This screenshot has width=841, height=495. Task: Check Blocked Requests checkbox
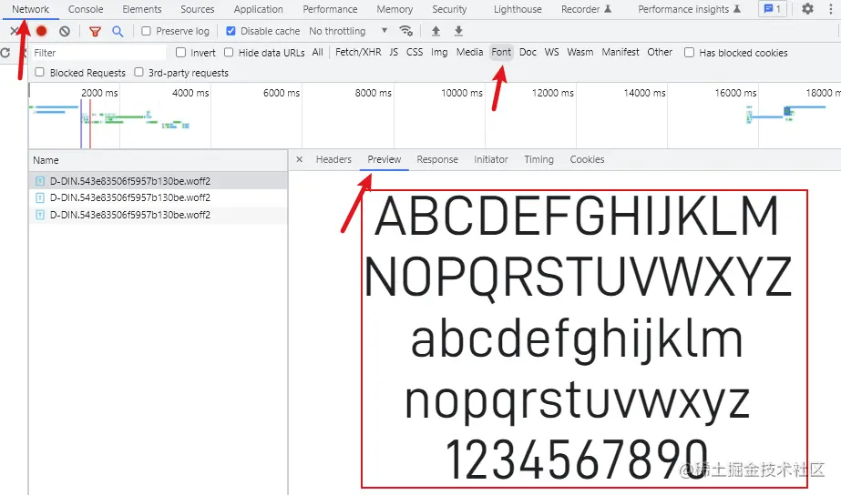point(40,72)
